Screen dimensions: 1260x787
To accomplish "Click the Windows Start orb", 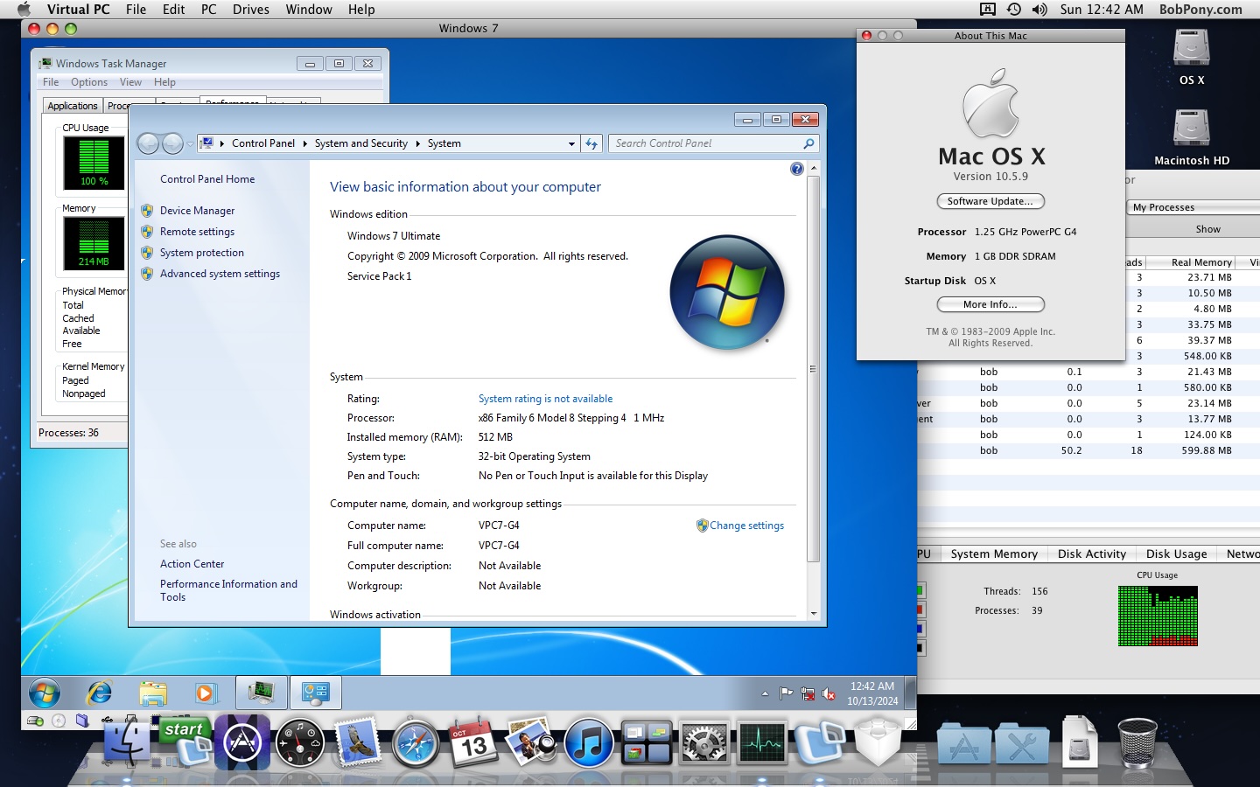I will pyautogui.click(x=44, y=693).
